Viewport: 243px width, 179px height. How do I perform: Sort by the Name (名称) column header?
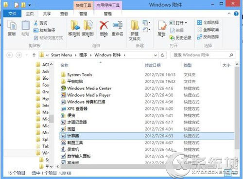pyautogui.click(x=64, y=65)
